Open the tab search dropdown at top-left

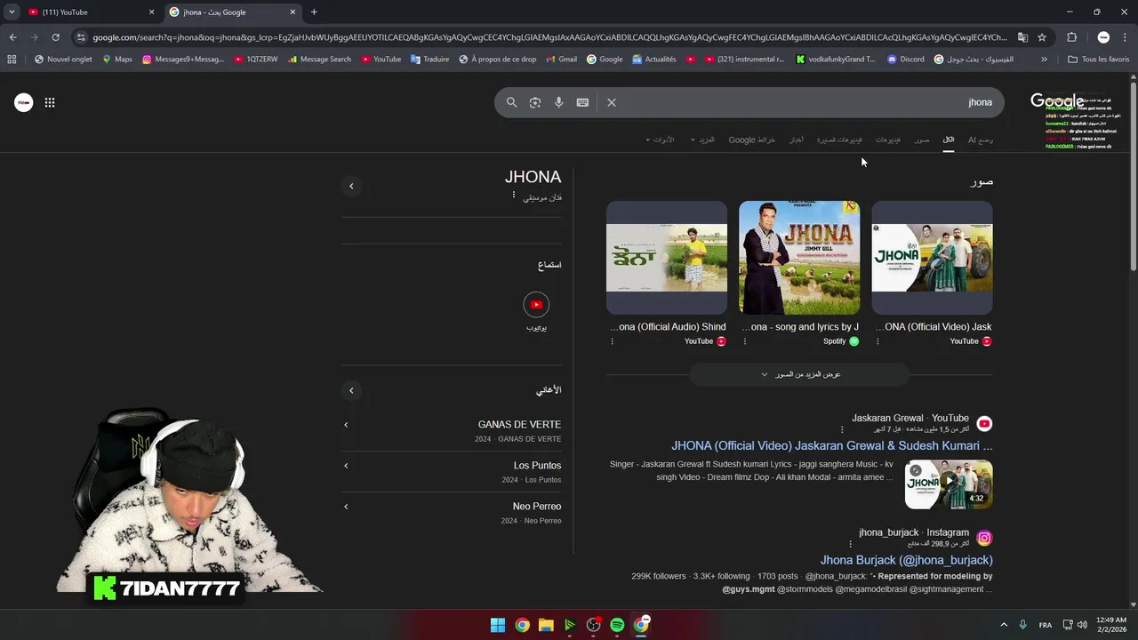point(12,12)
